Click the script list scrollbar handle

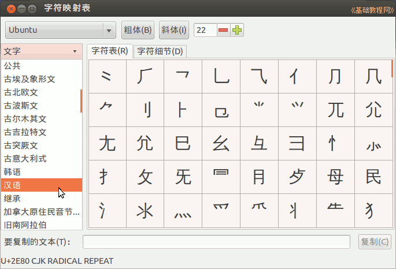(81, 101)
